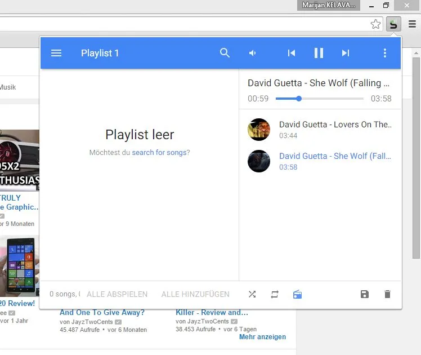
Task: Toggle repeat mode
Action: tap(275, 294)
